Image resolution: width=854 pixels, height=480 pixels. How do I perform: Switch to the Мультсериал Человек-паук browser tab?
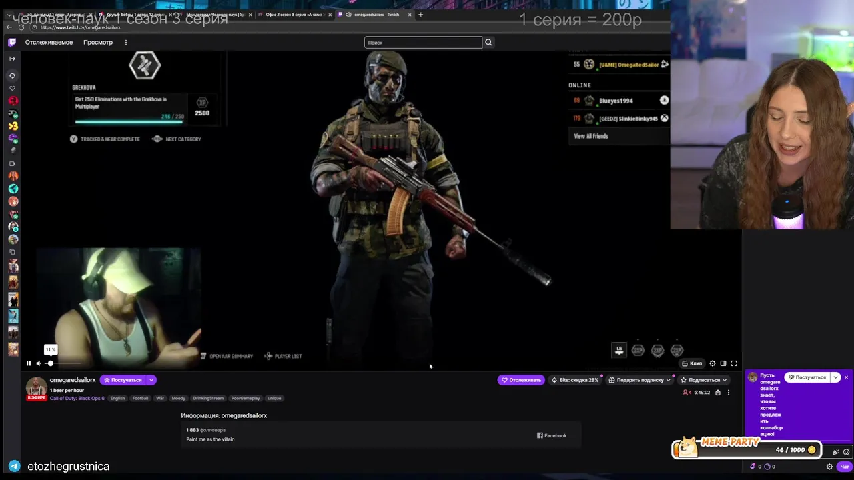click(x=213, y=15)
